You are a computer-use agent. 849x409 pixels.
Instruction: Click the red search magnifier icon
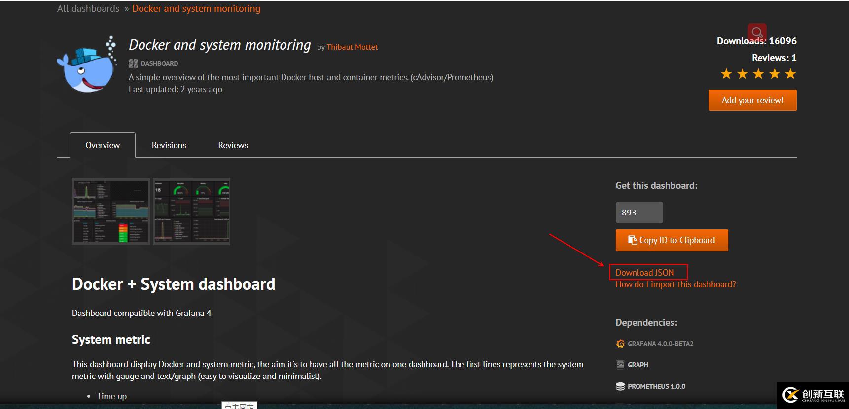click(x=757, y=32)
